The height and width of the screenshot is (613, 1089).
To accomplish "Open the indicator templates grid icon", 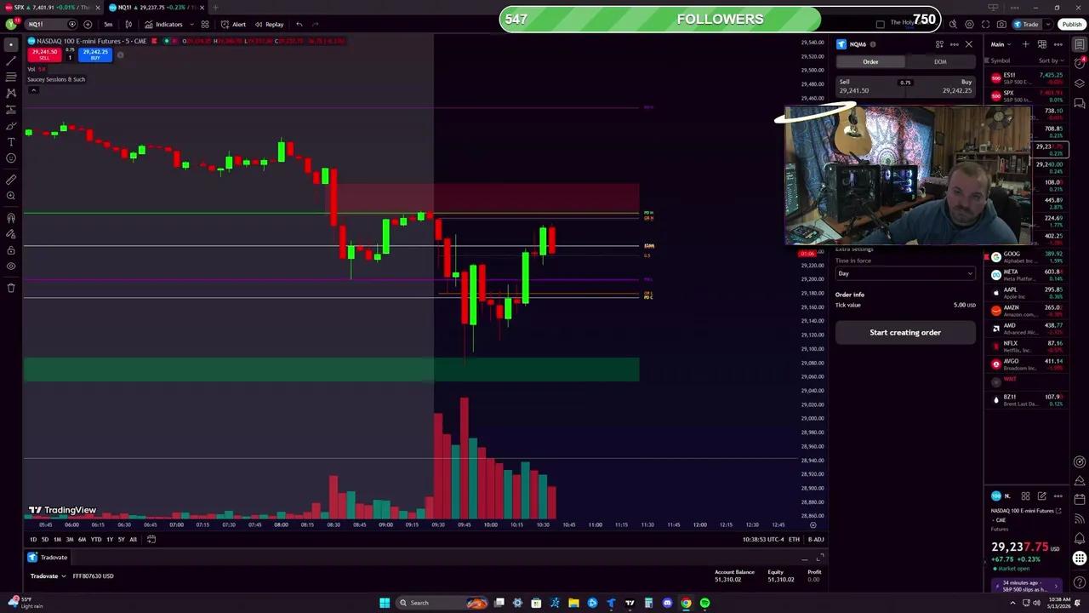I will [x=205, y=24].
